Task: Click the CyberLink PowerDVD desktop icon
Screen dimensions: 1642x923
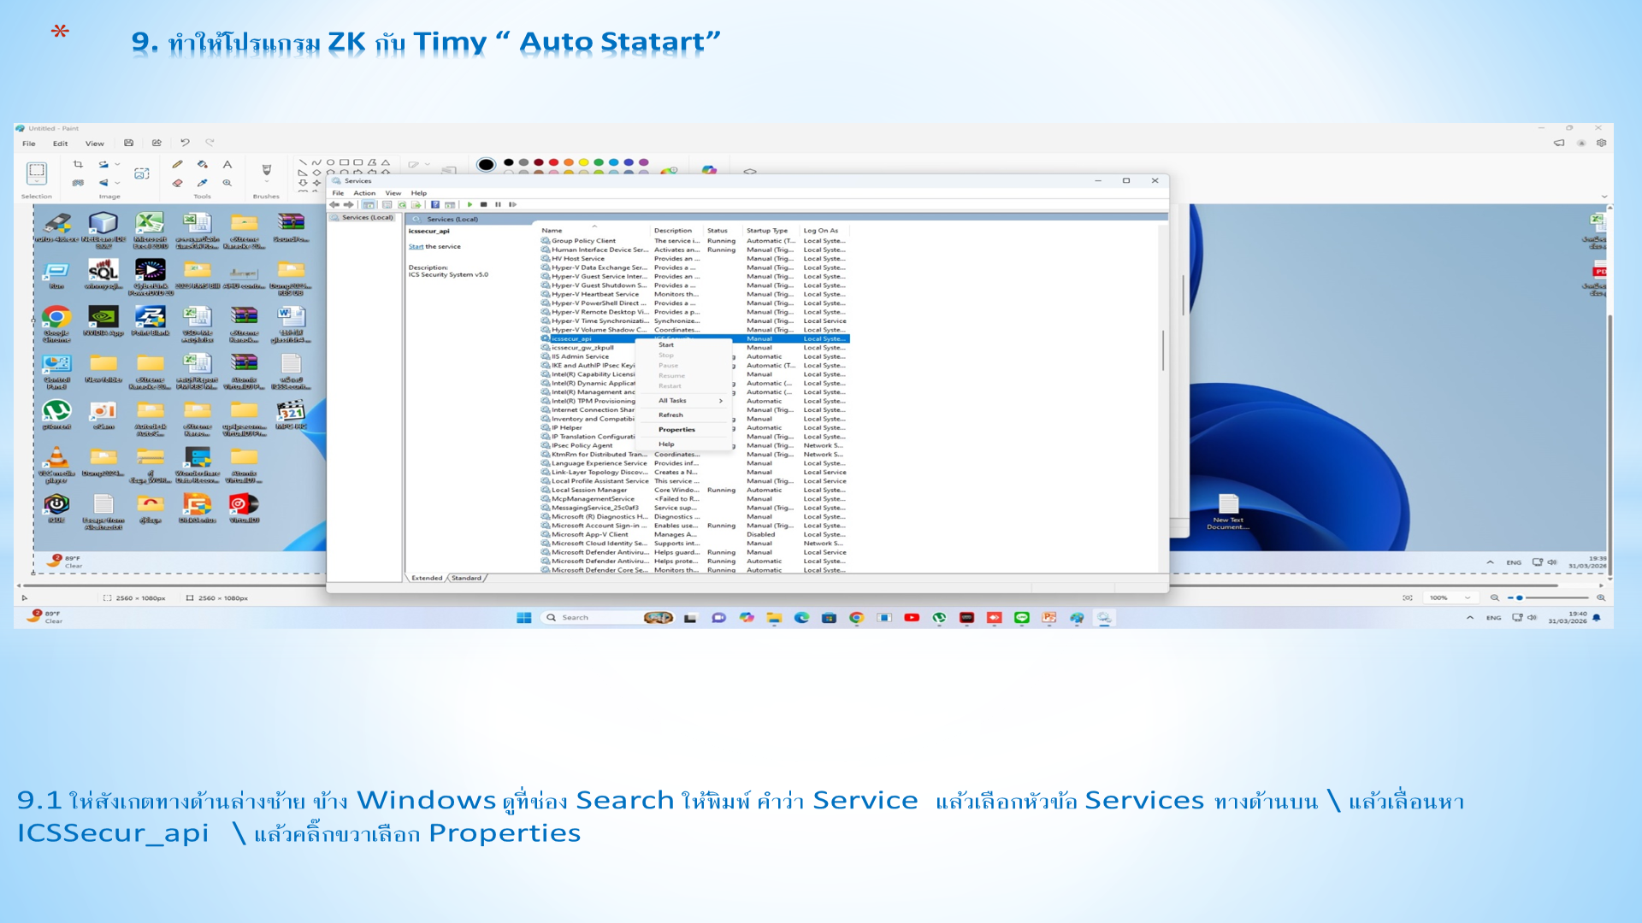Action: (151, 278)
